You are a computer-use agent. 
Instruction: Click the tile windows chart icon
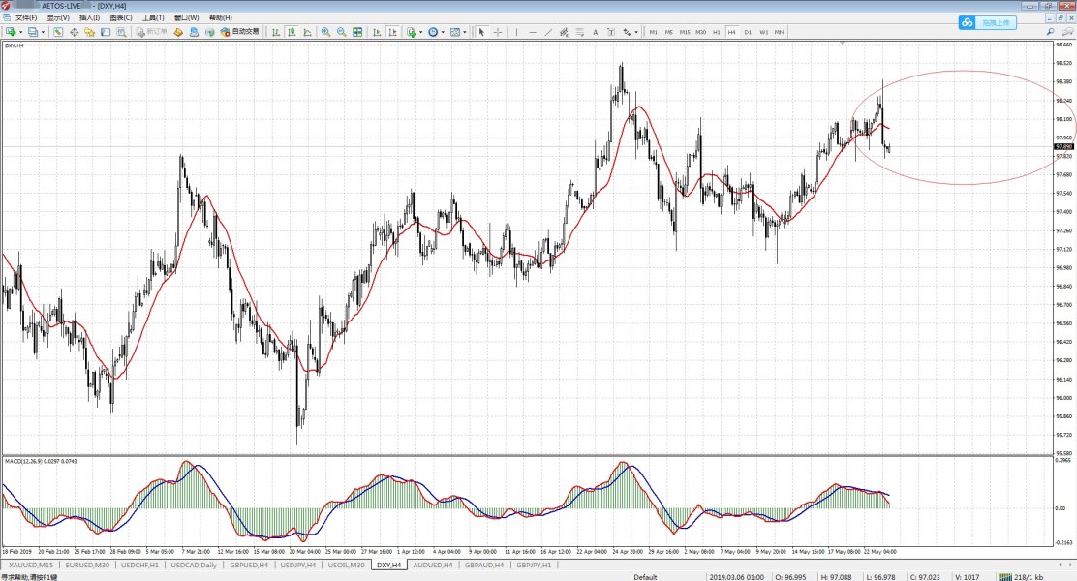point(357,32)
